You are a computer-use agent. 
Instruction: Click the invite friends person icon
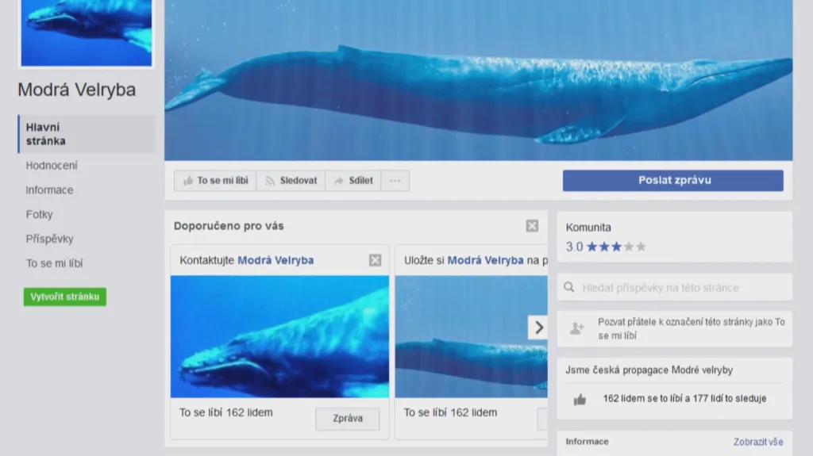577,328
